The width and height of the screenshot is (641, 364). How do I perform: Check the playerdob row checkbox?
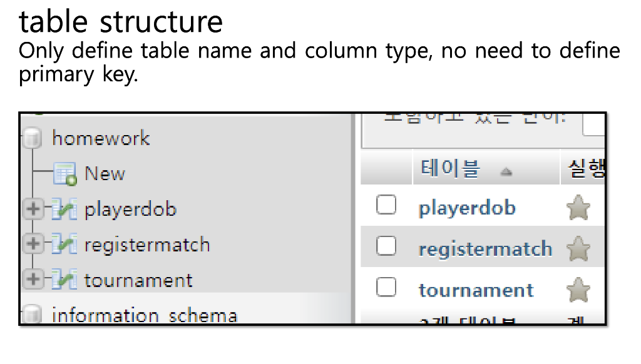(x=386, y=205)
